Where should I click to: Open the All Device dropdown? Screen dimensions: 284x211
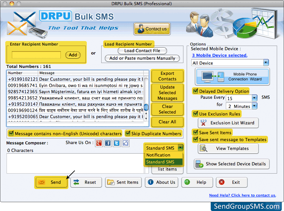click(266, 63)
